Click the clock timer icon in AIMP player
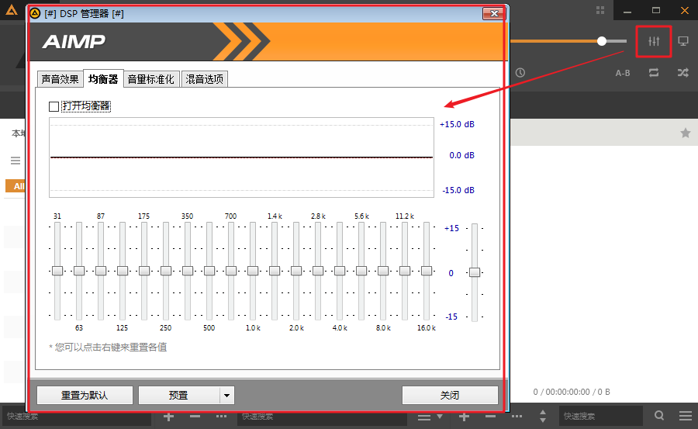The height and width of the screenshot is (429, 698). pos(520,73)
